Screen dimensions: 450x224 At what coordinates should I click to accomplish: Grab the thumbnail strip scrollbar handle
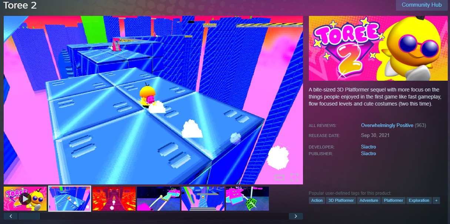[29, 216]
